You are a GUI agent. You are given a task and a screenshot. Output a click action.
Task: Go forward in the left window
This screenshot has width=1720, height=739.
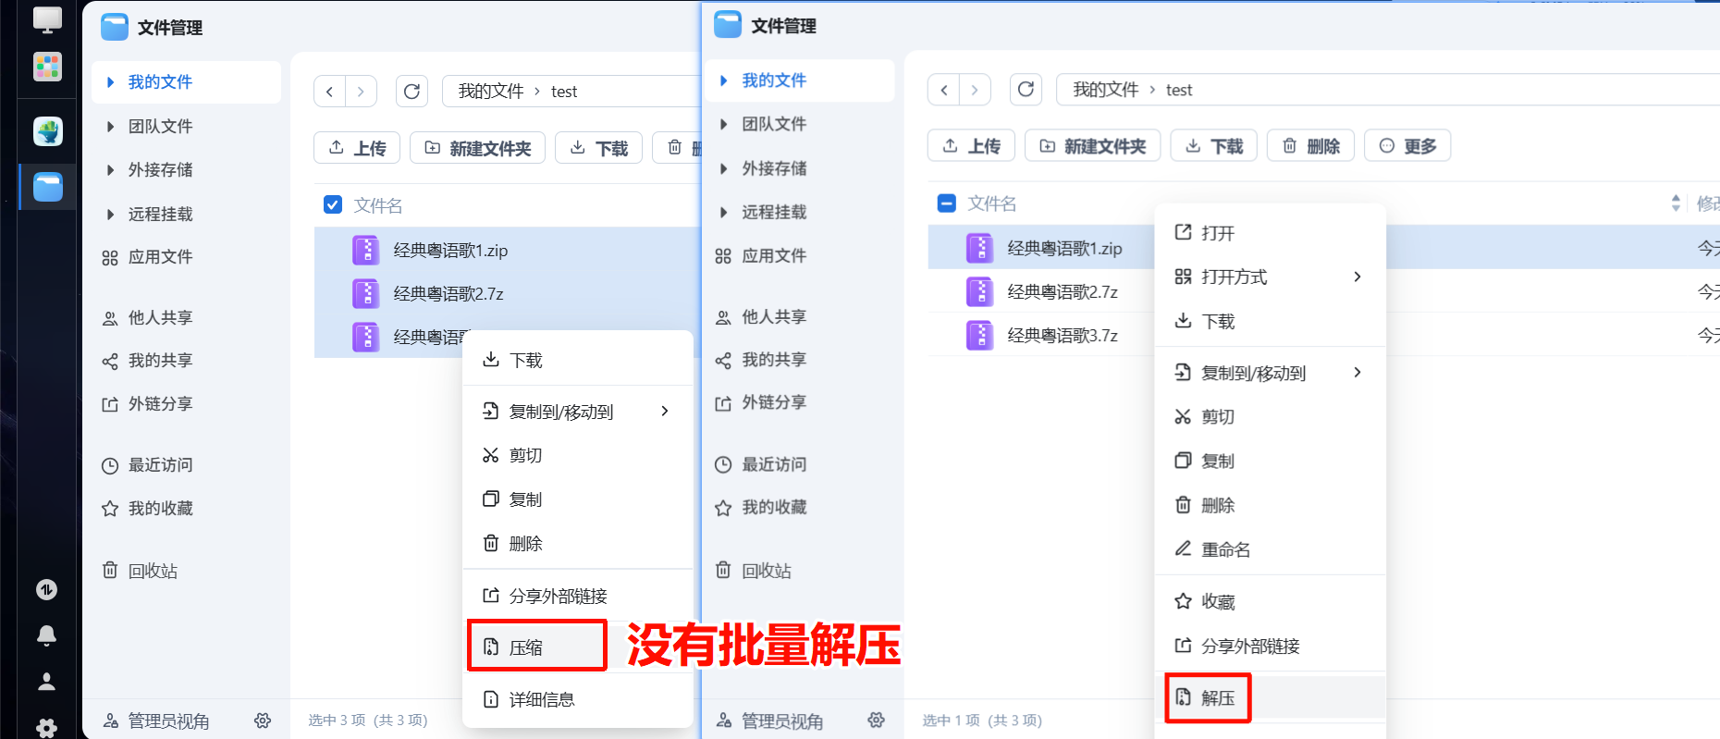pyautogui.click(x=361, y=92)
